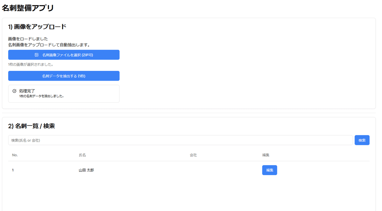Click the 編集 column header

coord(266,155)
